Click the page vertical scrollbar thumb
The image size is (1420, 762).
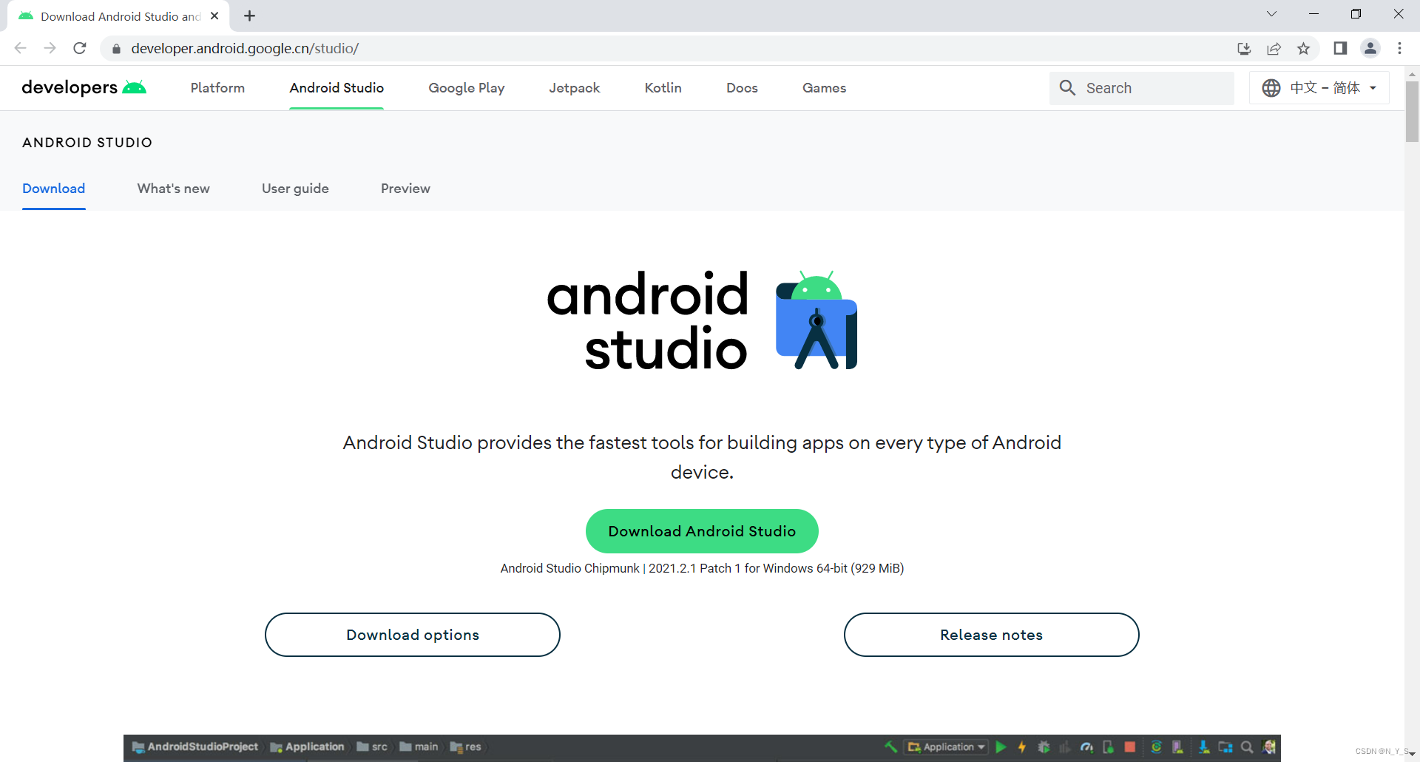tap(1412, 111)
